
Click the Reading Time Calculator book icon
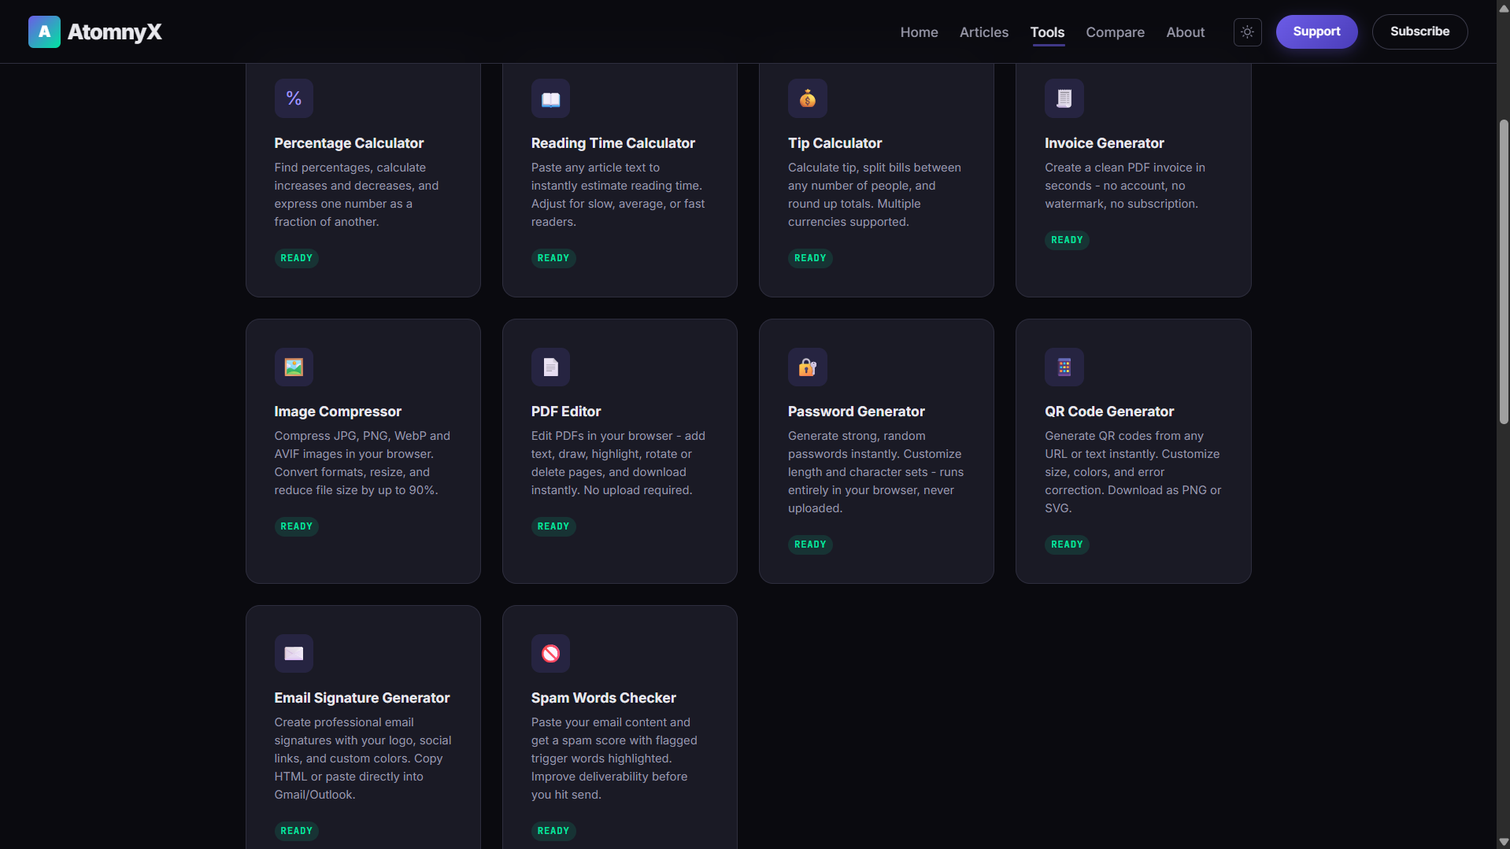550,98
